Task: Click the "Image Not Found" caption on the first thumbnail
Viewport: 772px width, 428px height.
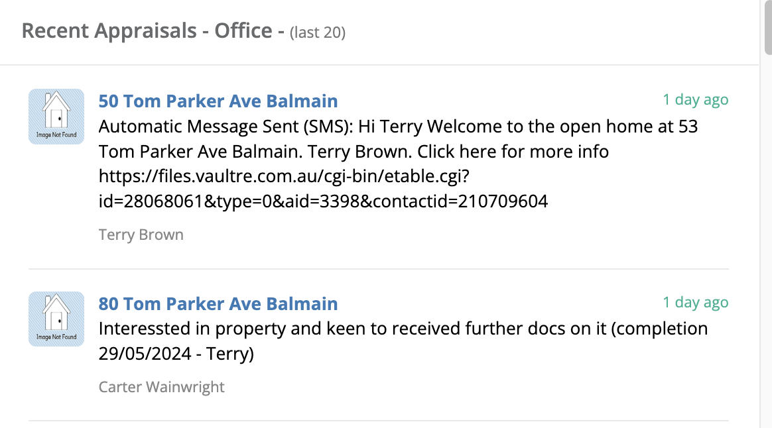Action: point(56,134)
